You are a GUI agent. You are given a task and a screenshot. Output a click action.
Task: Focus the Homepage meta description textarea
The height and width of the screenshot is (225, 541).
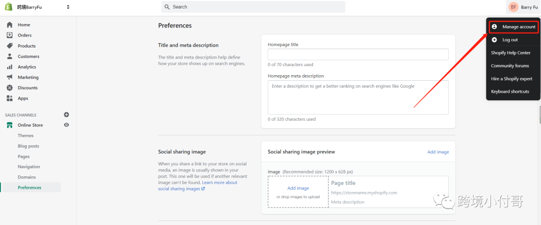(x=358, y=97)
